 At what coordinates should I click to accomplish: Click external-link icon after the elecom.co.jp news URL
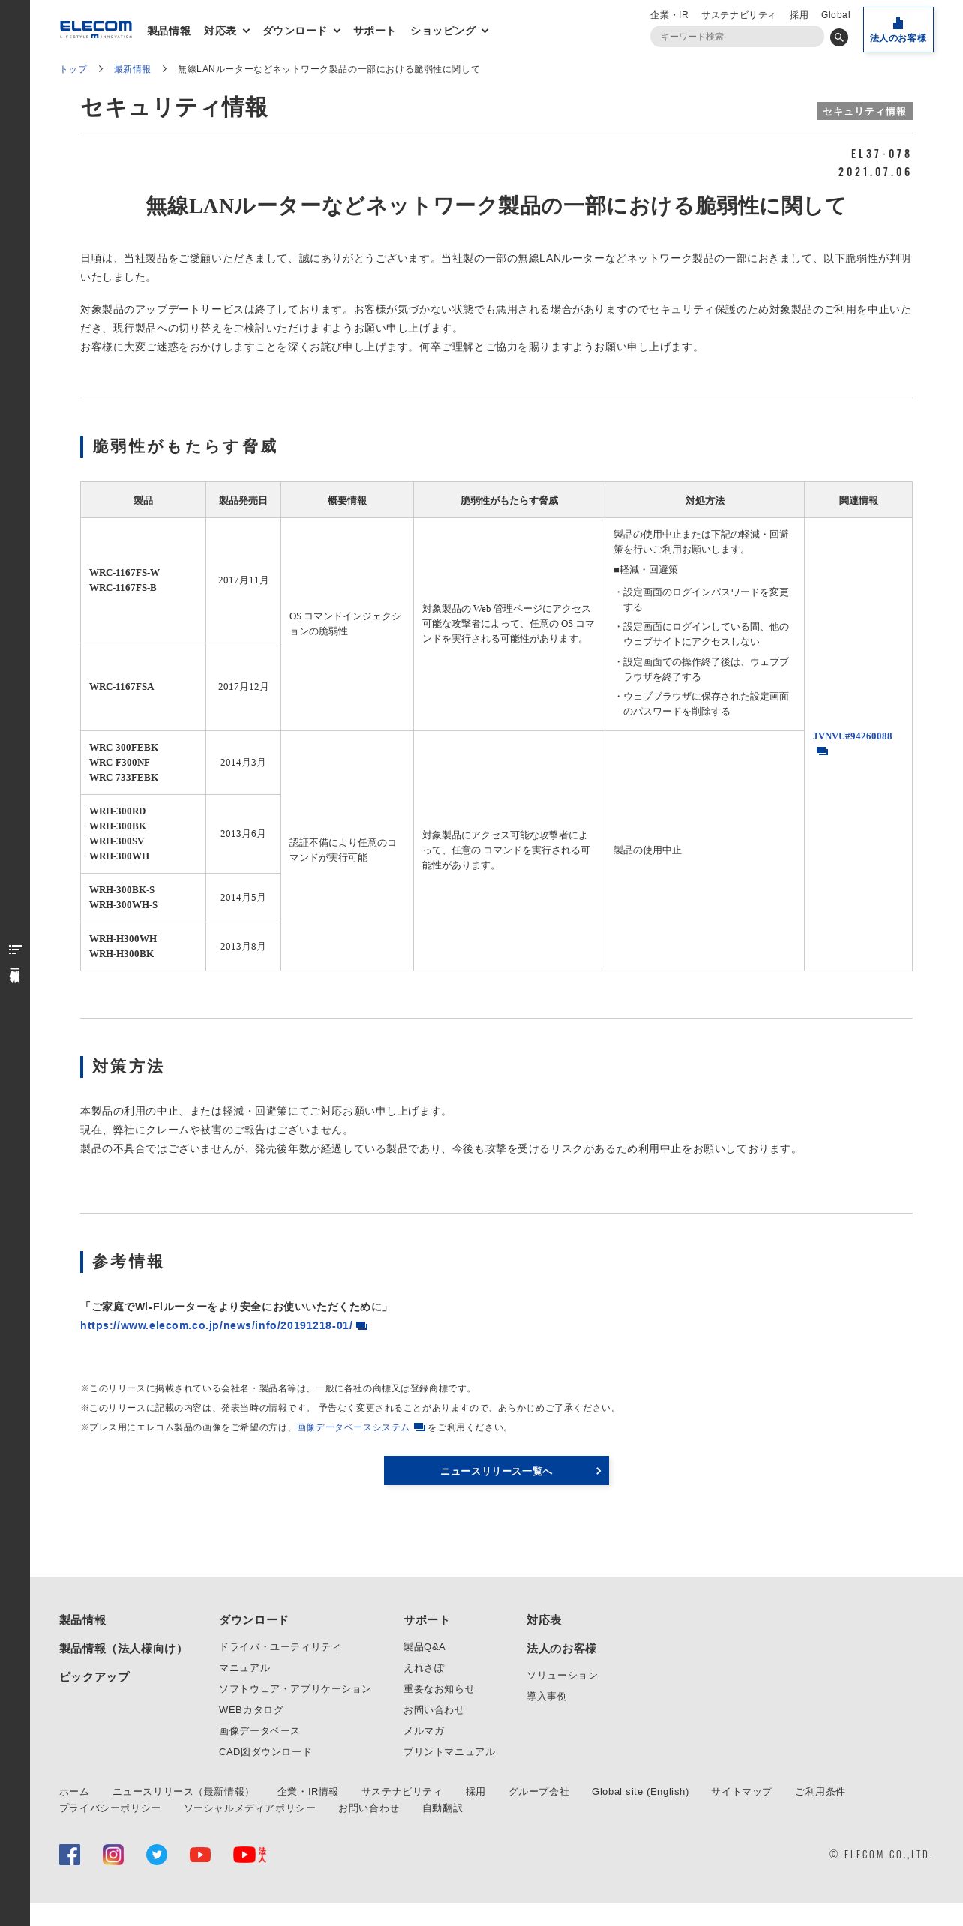point(361,1326)
